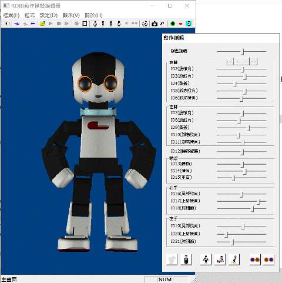This screenshot has width=282, height=283.
Task: Click the blue left arrow toolbar icon
Action: coord(33,24)
